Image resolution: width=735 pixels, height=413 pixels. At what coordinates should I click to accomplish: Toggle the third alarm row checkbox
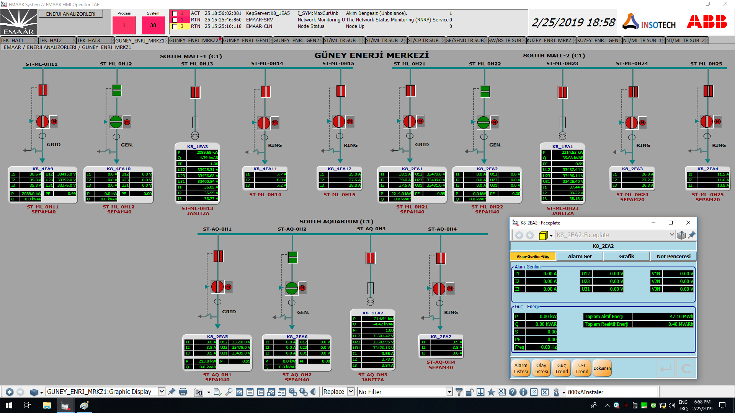[175, 26]
